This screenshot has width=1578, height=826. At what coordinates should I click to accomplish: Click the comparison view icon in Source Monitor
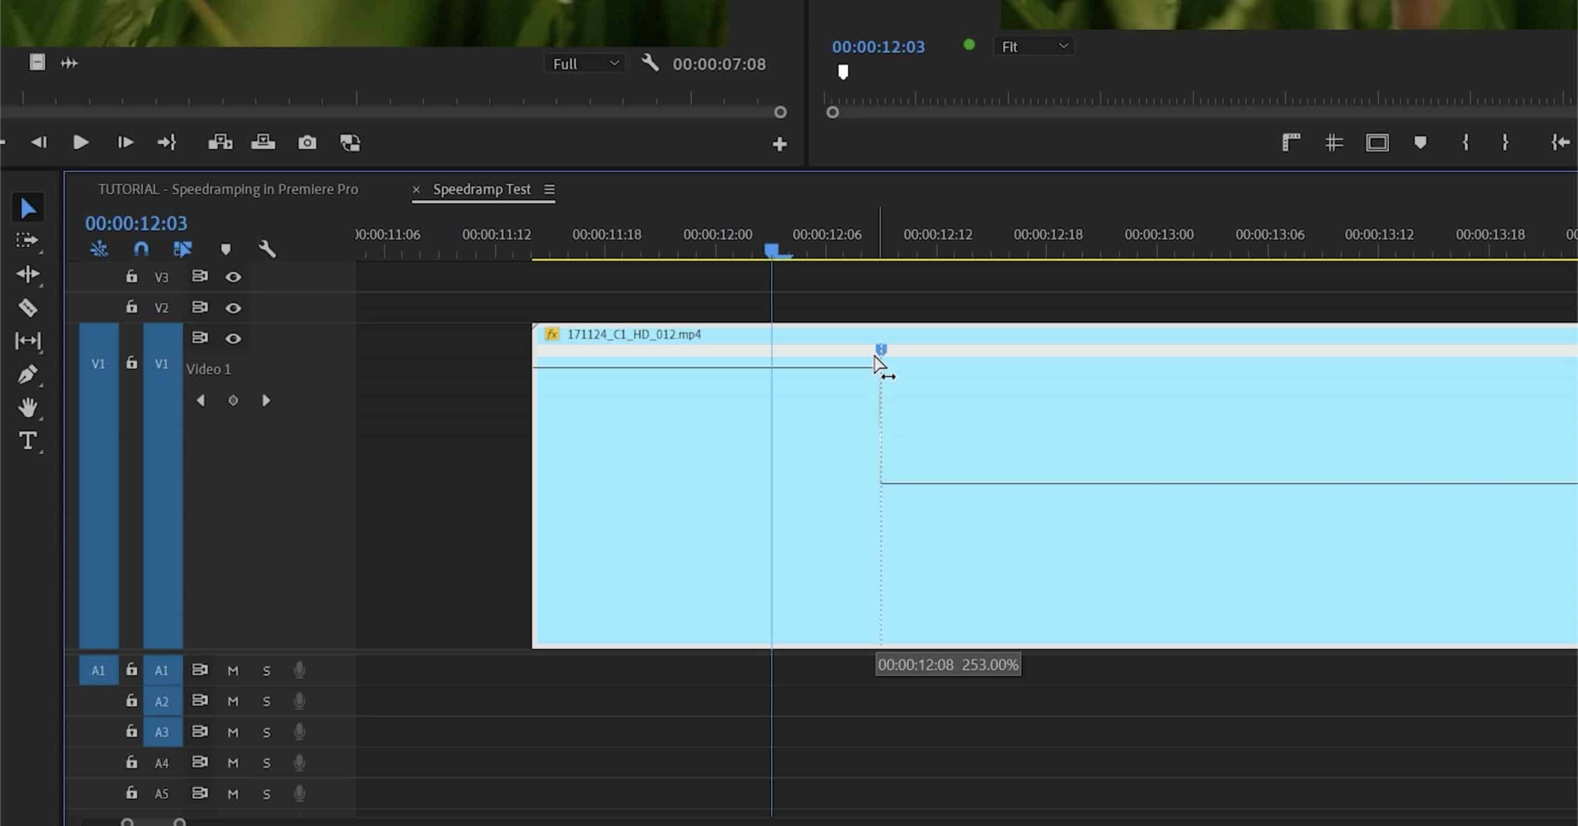pos(350,143)
